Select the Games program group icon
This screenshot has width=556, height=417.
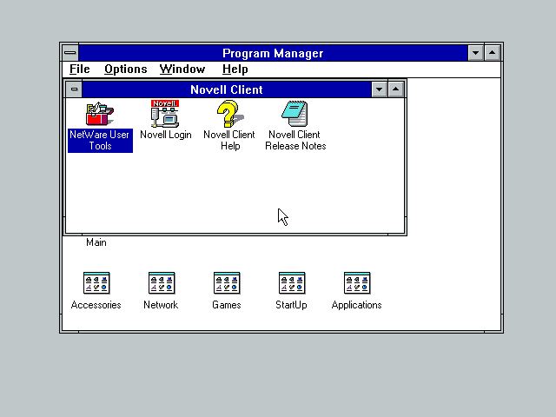227,283
